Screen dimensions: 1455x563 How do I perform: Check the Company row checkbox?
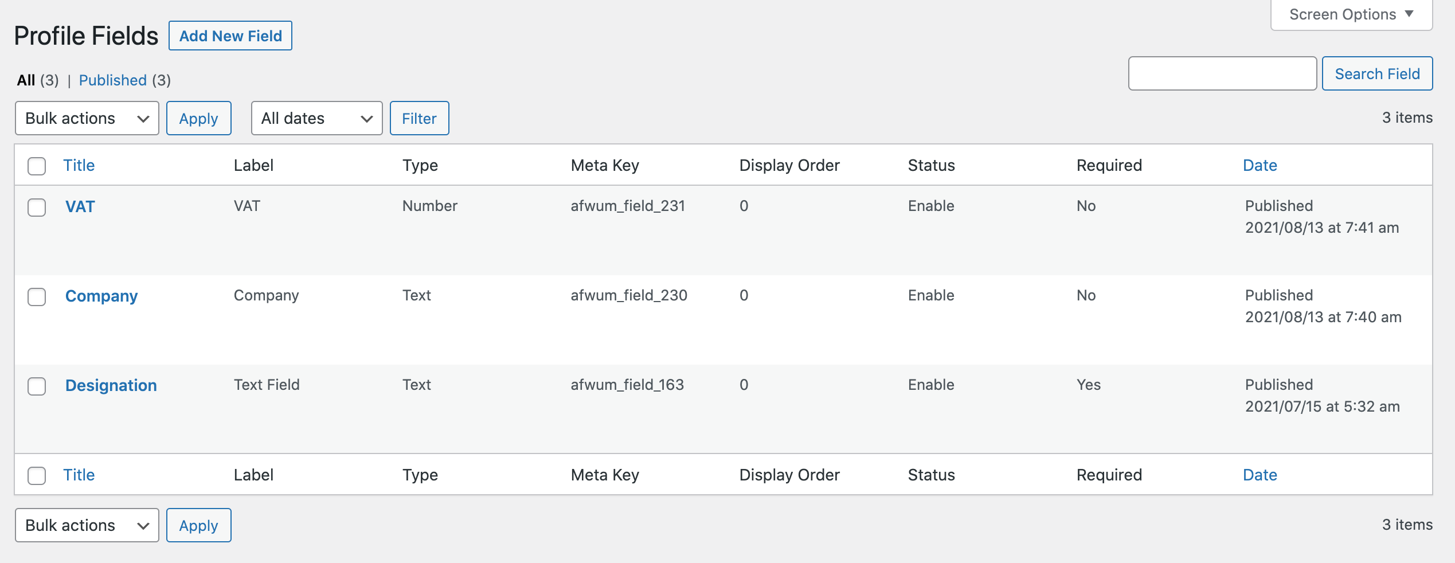click(37, 298)
